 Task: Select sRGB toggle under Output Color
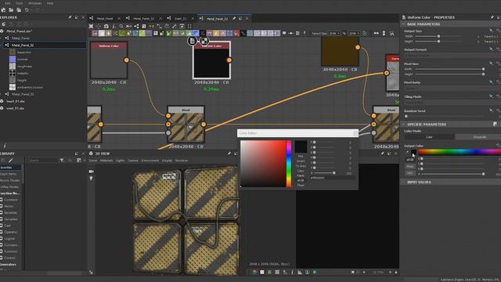410,160
